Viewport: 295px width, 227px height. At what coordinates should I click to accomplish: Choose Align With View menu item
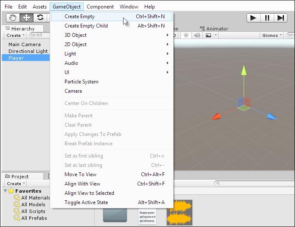tap(112, 184)
